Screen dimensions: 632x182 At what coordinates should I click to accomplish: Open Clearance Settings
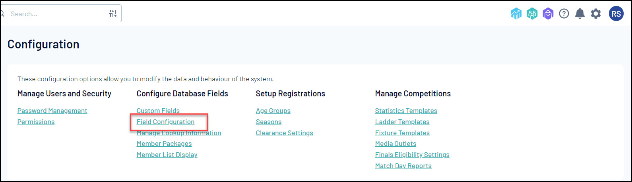coord(284,133)
